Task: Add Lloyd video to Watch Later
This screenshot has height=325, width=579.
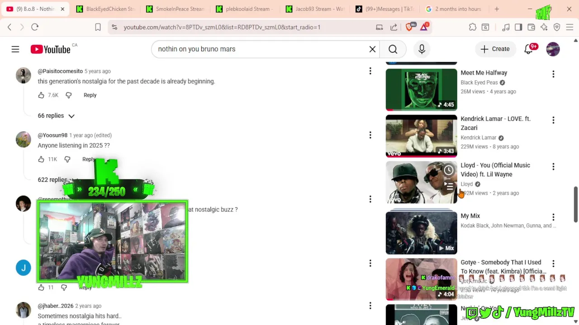Action: (448, 170)
